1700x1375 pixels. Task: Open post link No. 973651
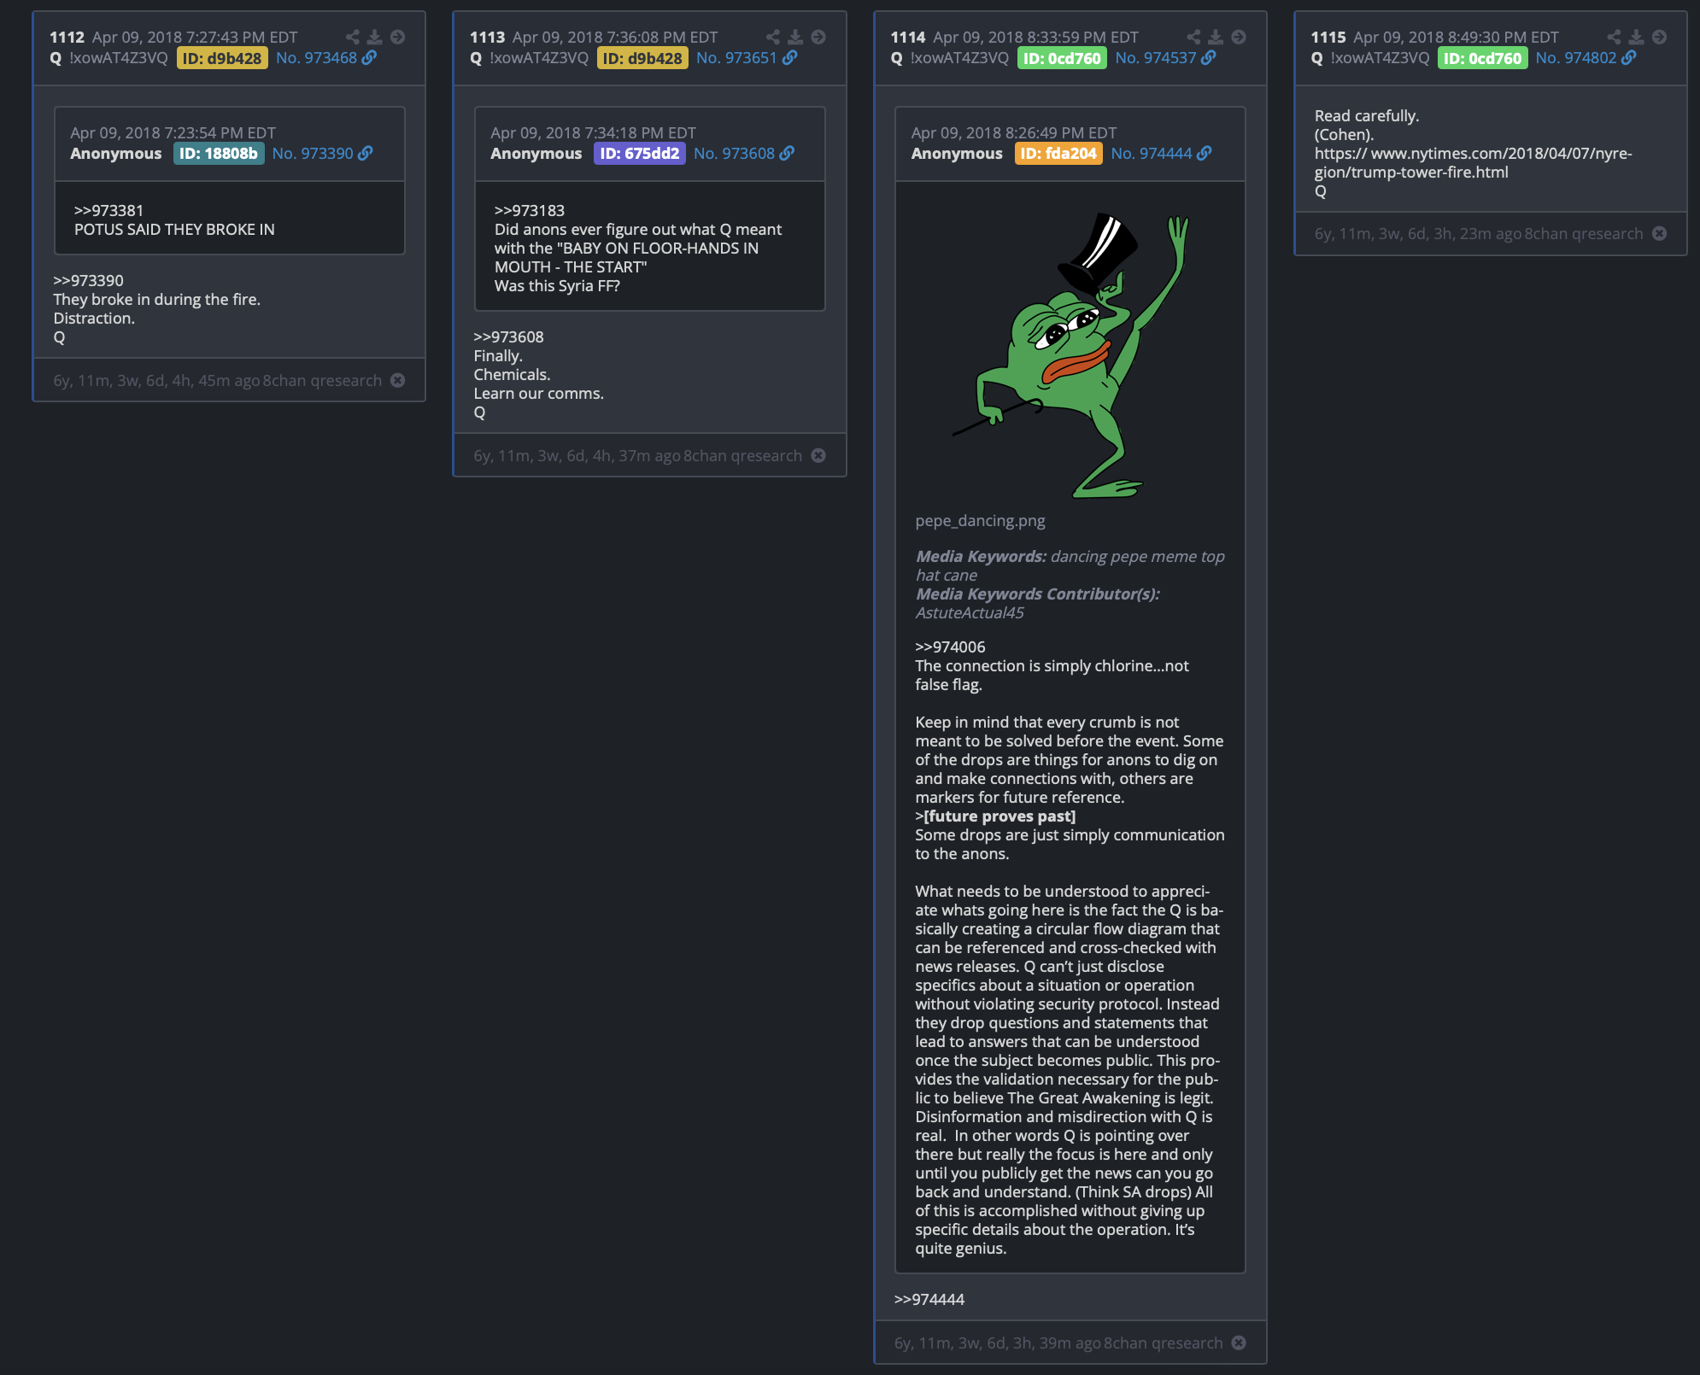pyautogui.click(x=736, y=57)
